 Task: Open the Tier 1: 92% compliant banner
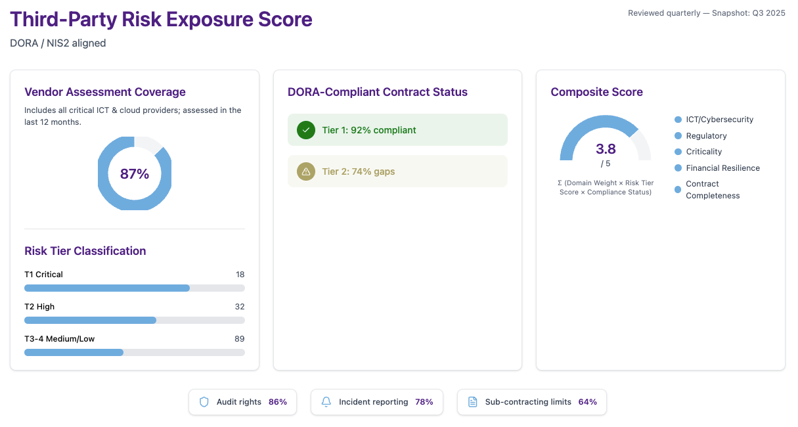pyautogui.click(x=397, y=130)
